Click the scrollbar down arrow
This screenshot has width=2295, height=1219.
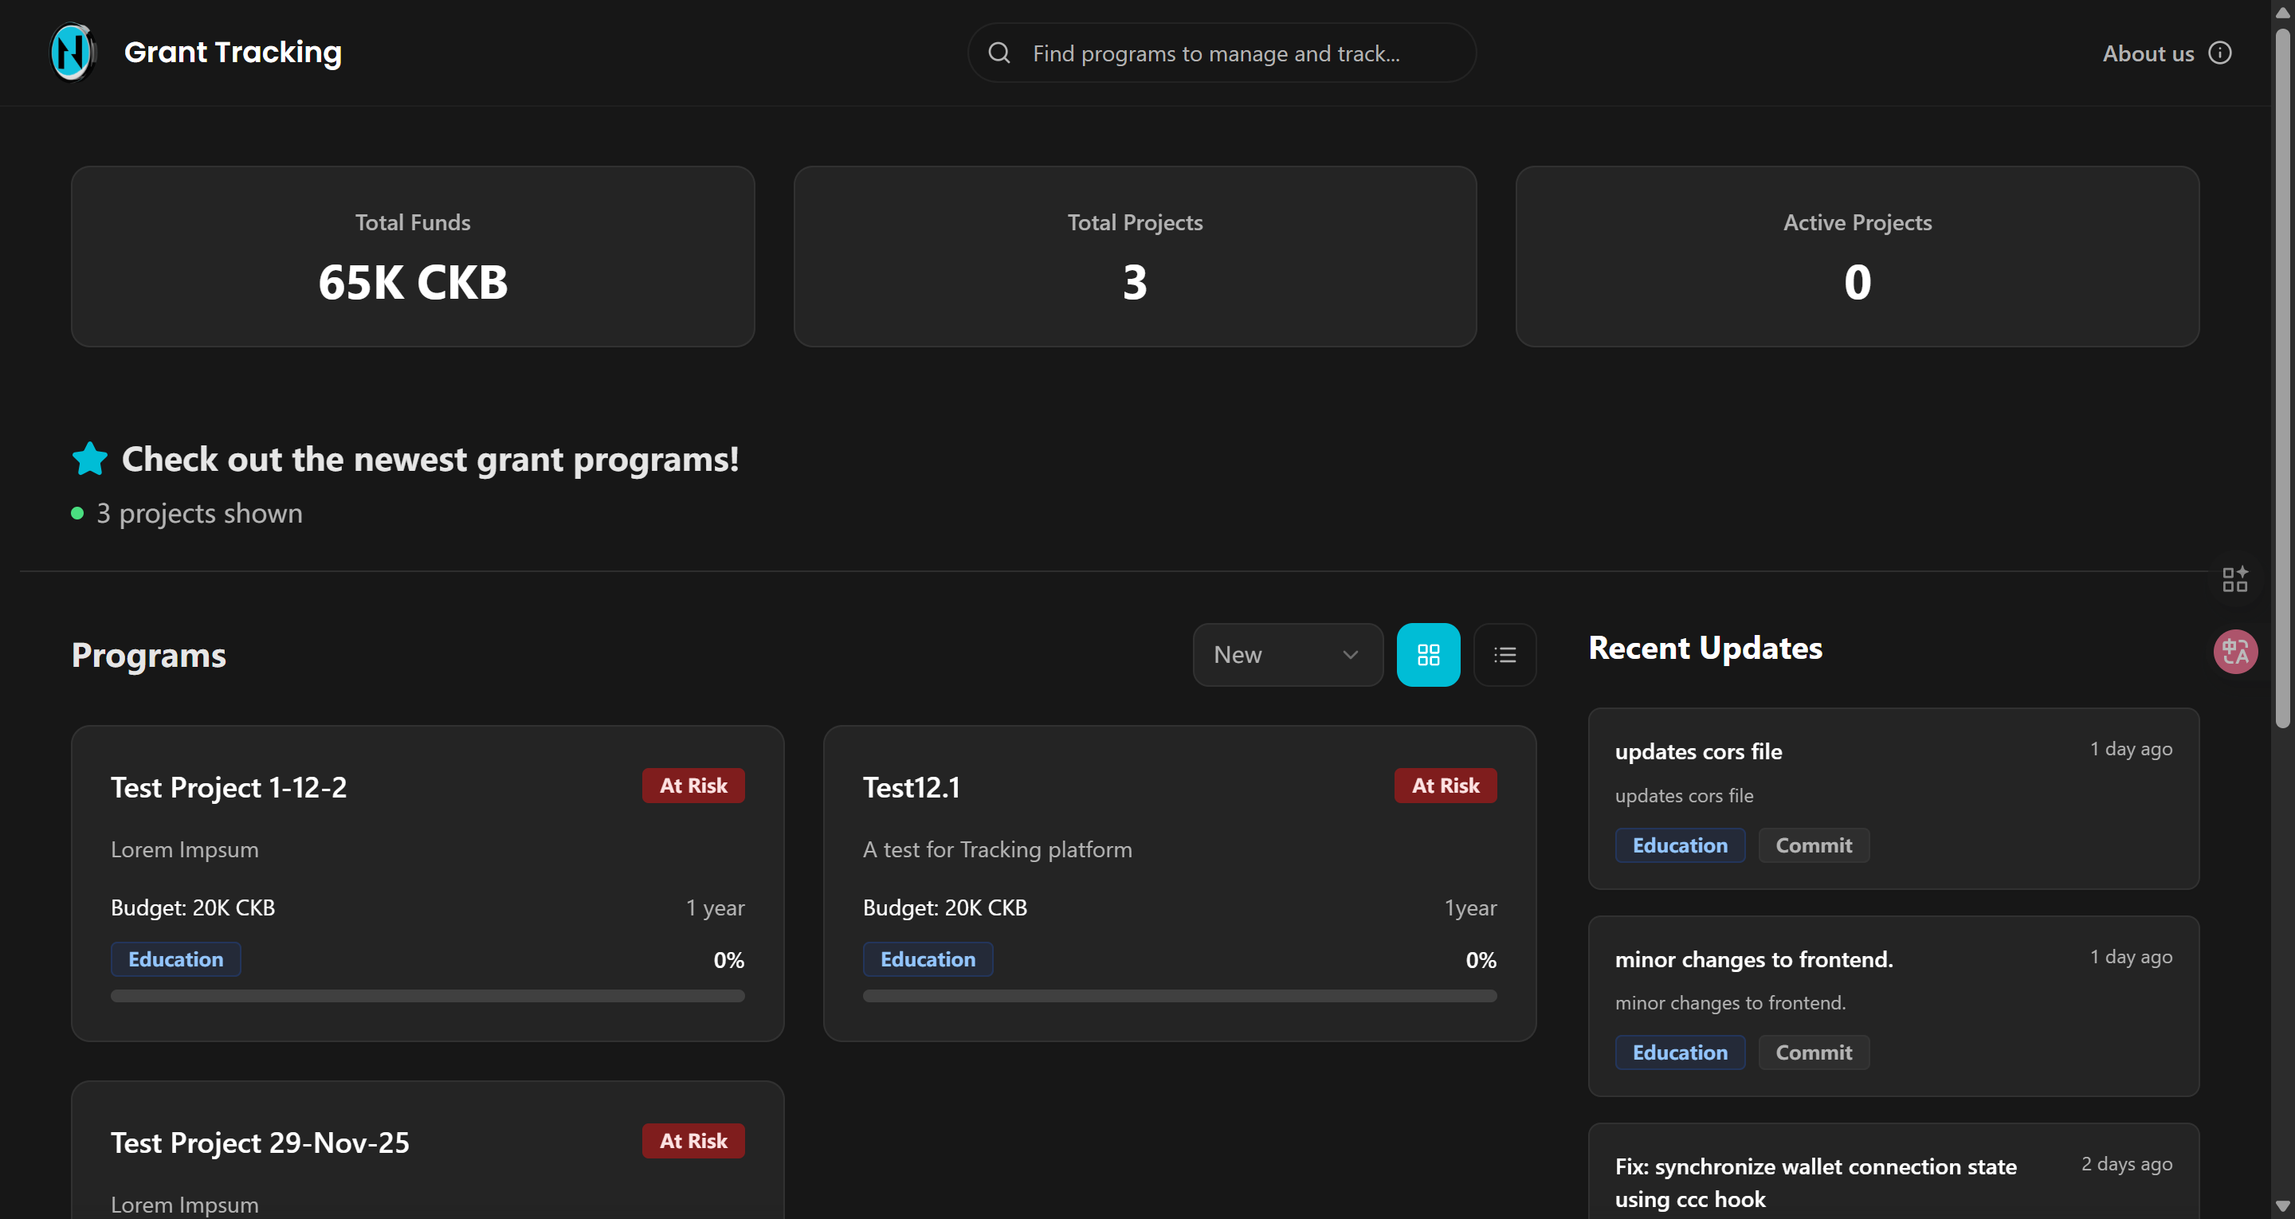(2281, 1206)
